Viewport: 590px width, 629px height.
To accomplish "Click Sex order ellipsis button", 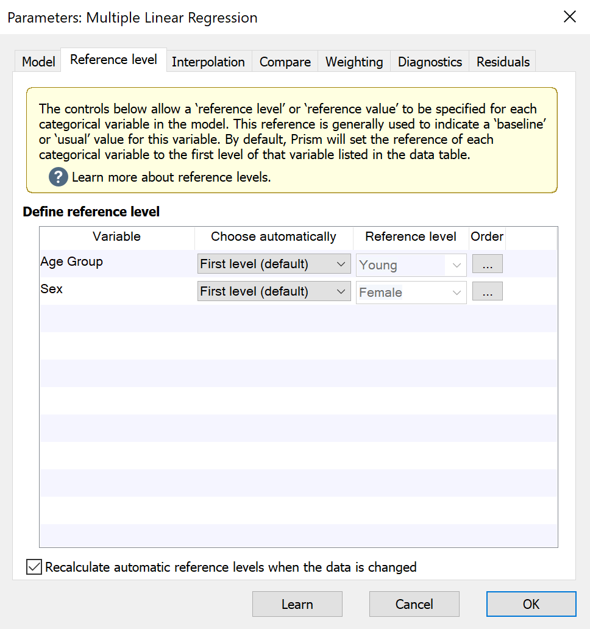I will (x=487, y=292).
